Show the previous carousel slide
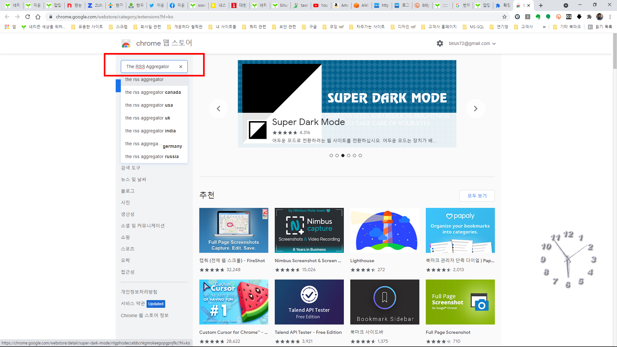The image size is (617, 347). coord(219,109)
